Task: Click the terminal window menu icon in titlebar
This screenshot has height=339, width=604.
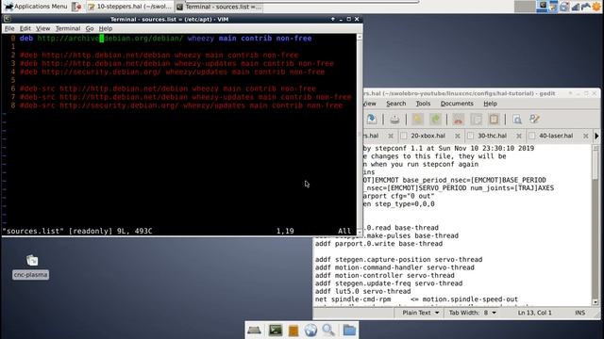Action: [x=7, y=19]
